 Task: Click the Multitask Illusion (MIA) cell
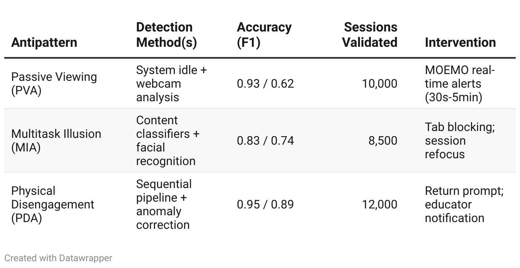[56, 140]
